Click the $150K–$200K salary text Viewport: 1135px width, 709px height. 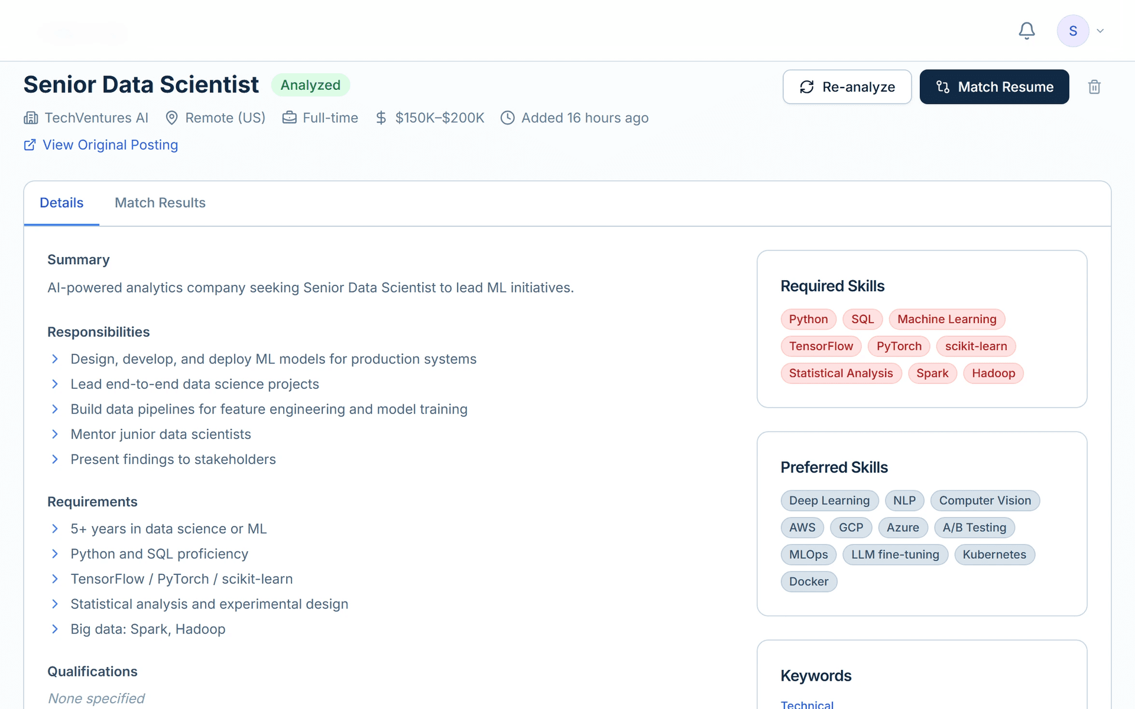(x=440, y=118)
